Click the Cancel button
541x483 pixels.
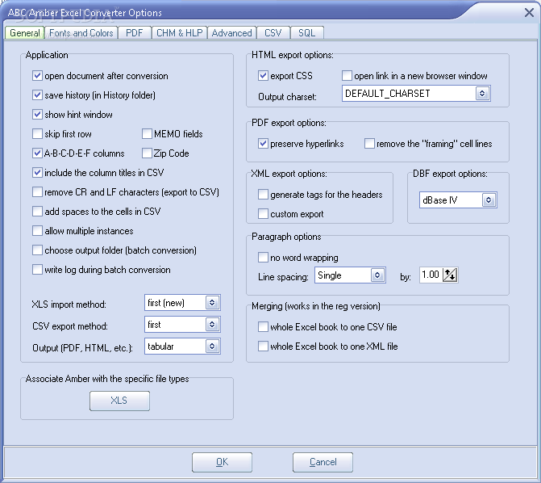pos(323,462)
